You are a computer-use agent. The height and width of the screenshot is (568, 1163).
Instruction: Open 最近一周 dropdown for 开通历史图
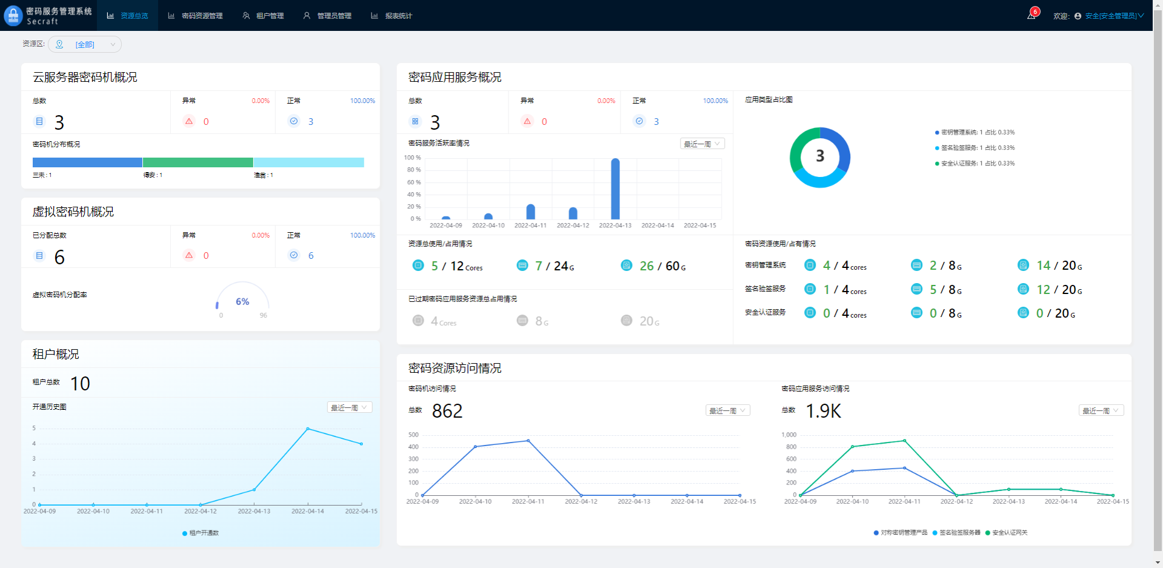click(x=350, y=407)
